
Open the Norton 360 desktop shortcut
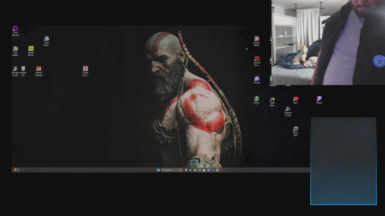31,51
